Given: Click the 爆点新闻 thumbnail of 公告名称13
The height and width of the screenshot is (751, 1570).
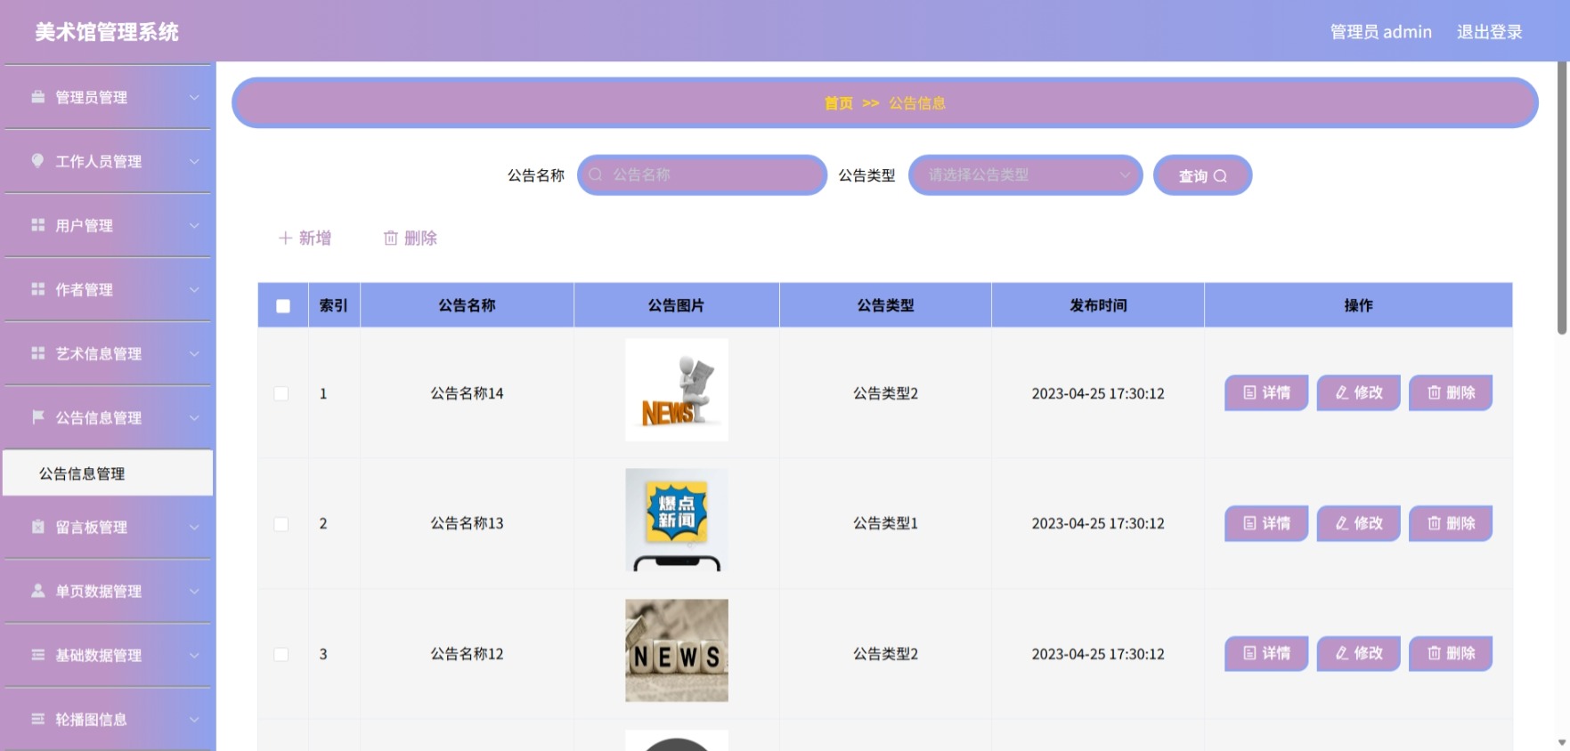Looking at the screenshot, I should 677,521.
